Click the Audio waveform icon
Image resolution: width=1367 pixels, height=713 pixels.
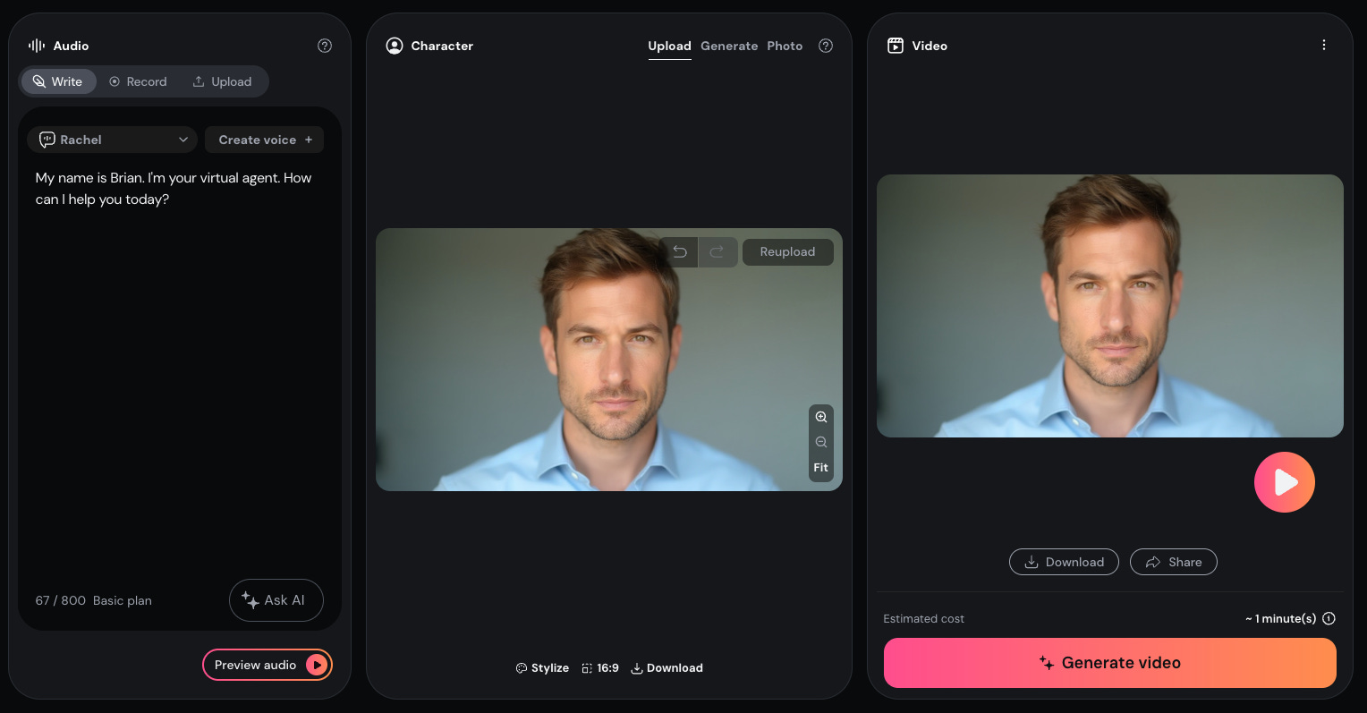pyautogui.click(x=37, y=46)
